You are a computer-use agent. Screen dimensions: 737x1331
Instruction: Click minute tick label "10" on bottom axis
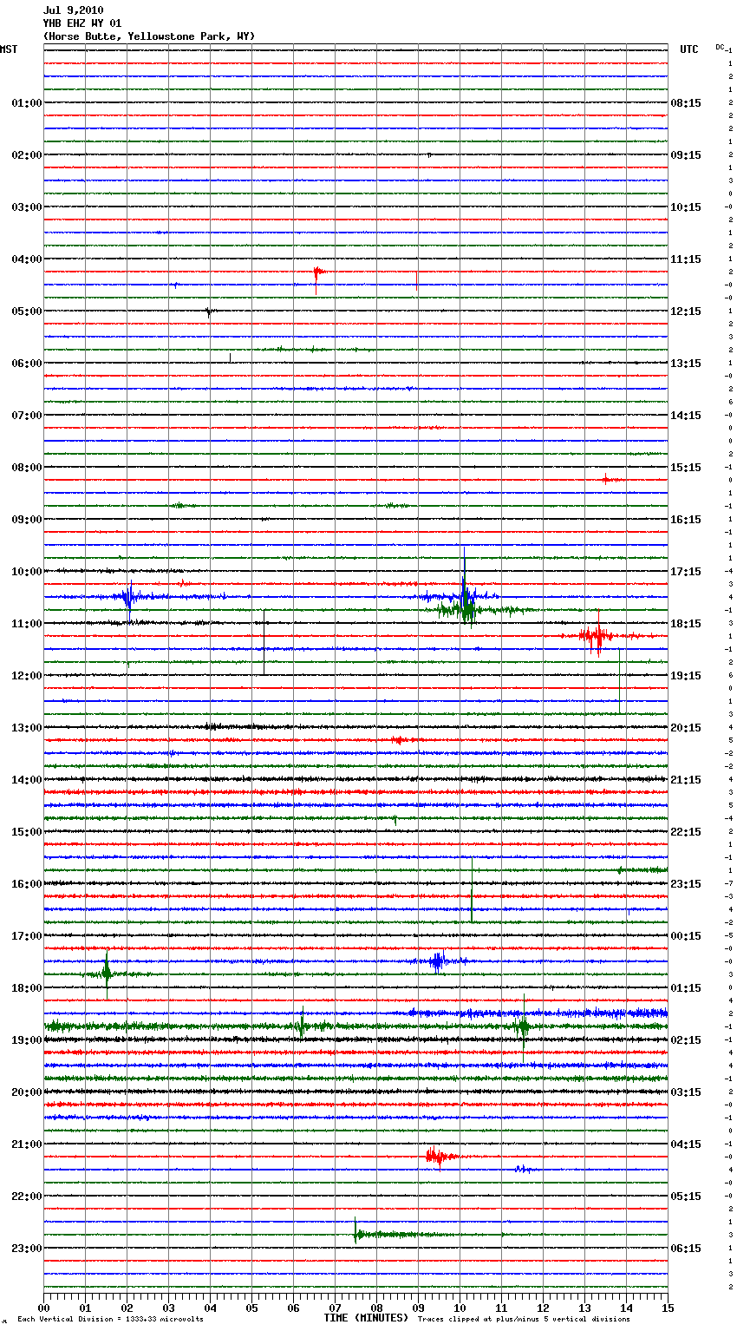460,1308
